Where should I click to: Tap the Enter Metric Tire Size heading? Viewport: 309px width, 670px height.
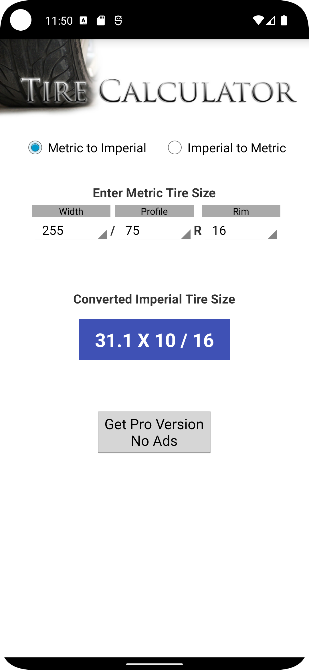(x=154, y=193)
